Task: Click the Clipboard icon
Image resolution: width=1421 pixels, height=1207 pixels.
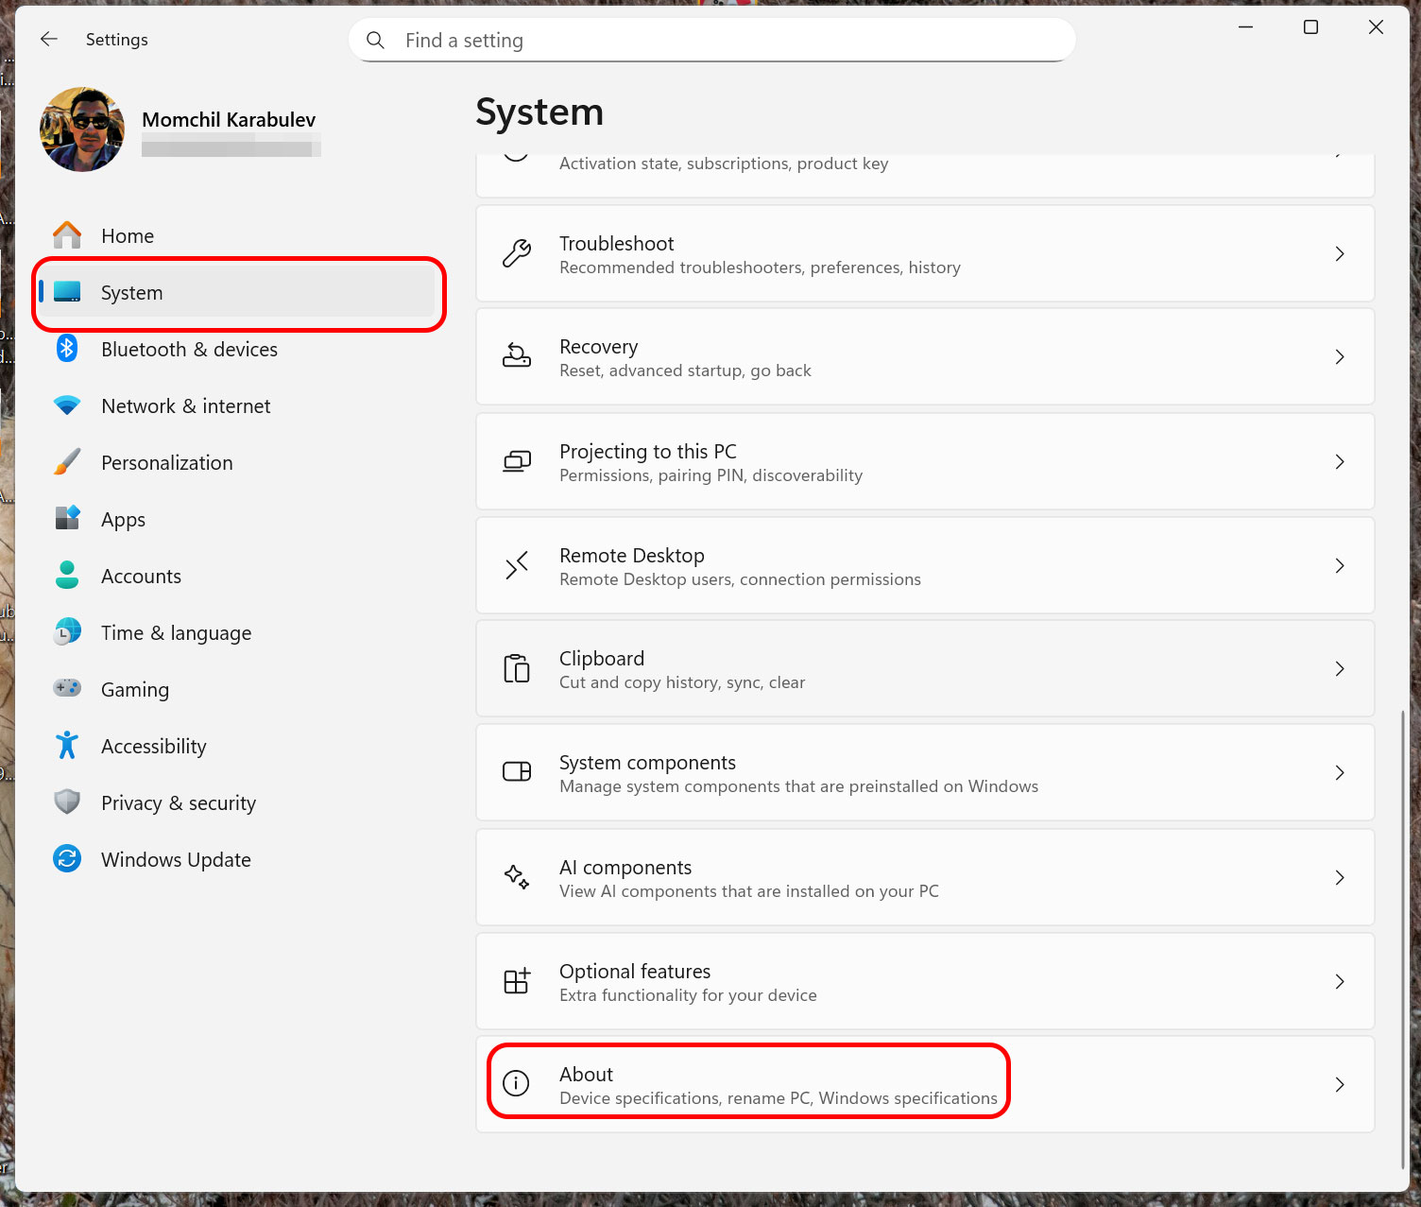Action: pos(517,668)
